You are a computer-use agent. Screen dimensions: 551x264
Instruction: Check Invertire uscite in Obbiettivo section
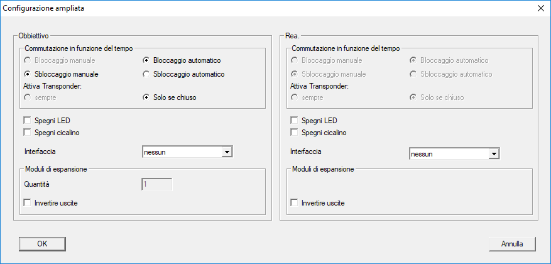pos(27,203)
